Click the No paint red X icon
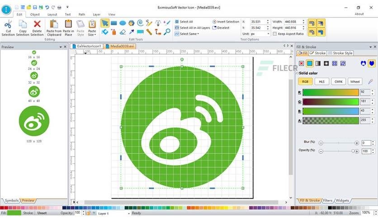The width and height of the screenshot is (378, 219). pyautogui.click(x=301, y=63)
